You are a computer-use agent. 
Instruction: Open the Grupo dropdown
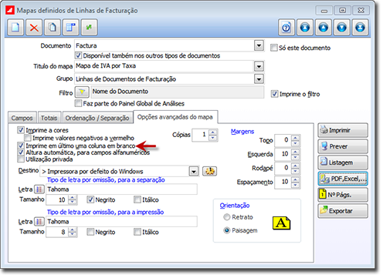[259, 79]
